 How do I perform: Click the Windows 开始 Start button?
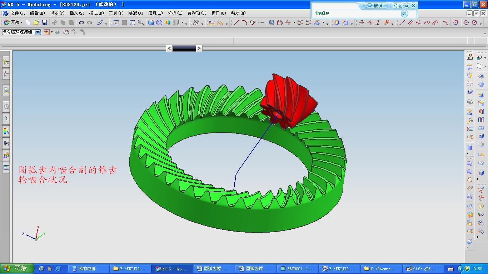click(x=17, y=269)
